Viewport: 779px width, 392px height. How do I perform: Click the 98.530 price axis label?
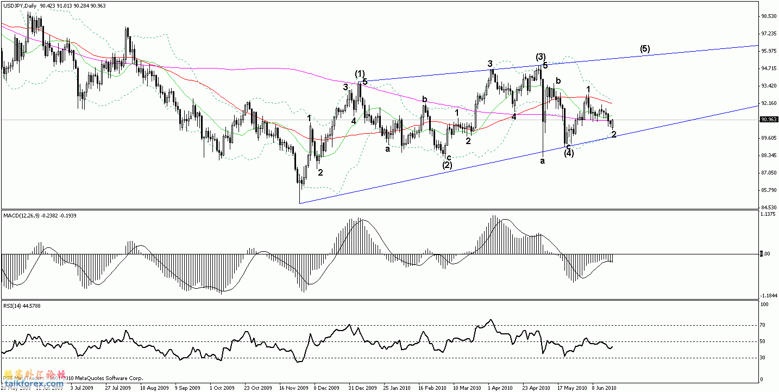(x=769, y=16)
